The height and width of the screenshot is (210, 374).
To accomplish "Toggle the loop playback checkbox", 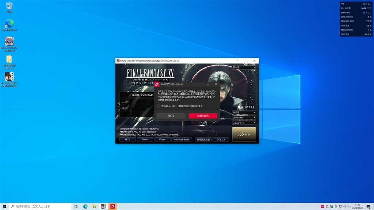I will pyautogui.click(x=239, y=107).
